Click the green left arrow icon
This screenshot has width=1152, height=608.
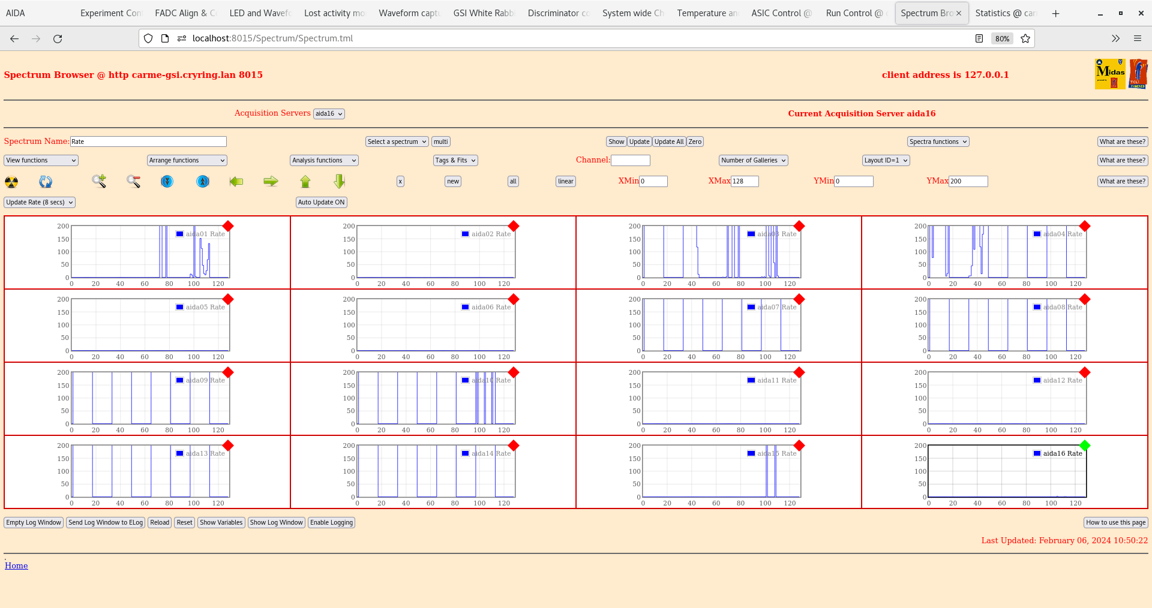(x=236, y=181)
